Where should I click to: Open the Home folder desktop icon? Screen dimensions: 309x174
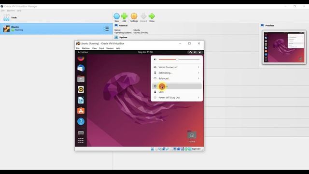(x=192, y=136)
